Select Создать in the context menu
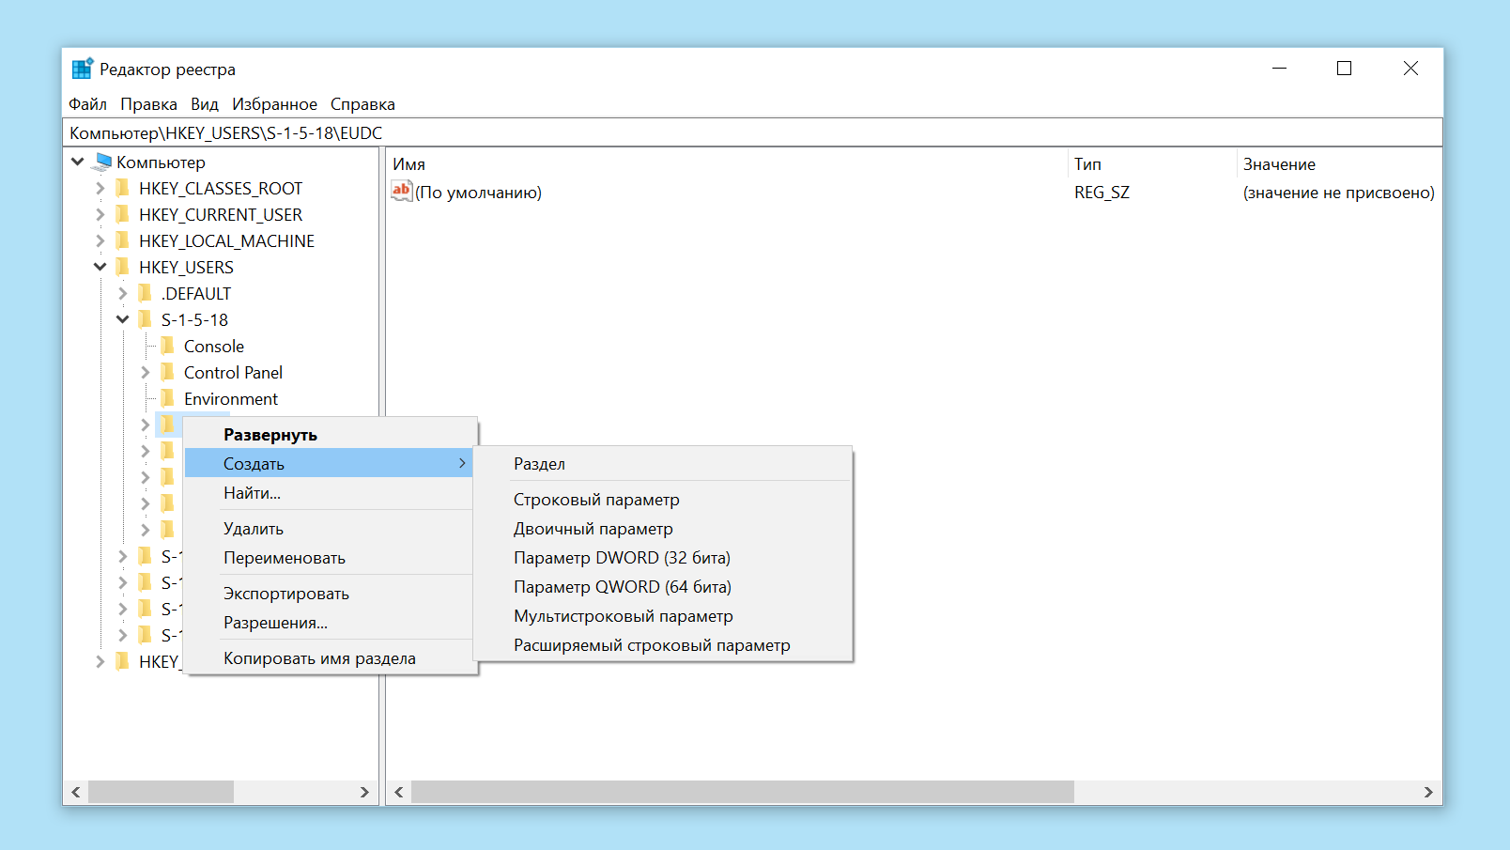 [329, 463]
